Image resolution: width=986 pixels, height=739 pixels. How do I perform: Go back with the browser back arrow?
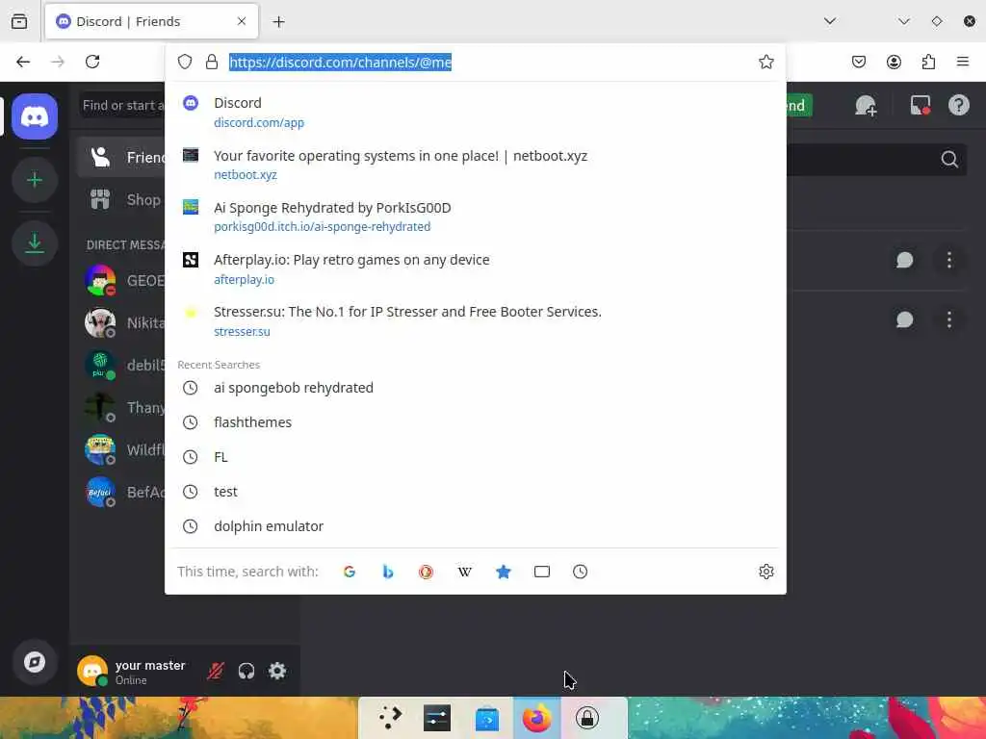click(x=23, y=62)
